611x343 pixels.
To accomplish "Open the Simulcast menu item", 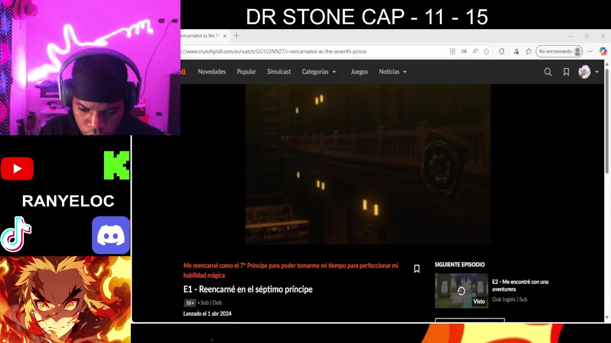I will (279, 72).
